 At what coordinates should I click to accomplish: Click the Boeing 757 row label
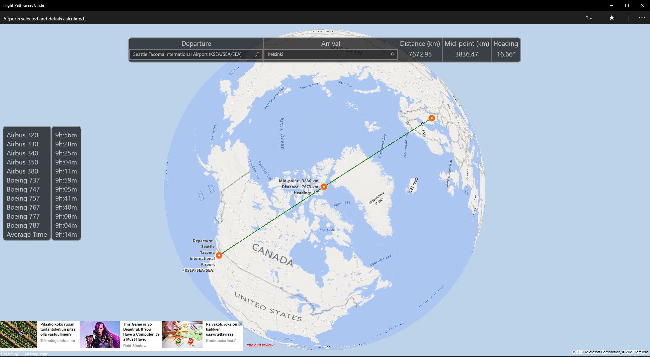click(23, 198)
